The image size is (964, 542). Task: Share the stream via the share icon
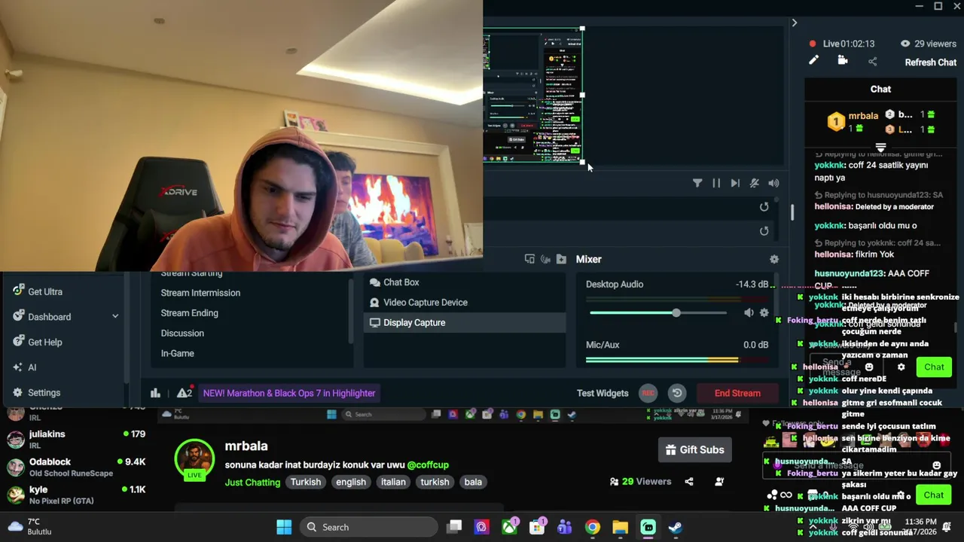coord(872,62)
